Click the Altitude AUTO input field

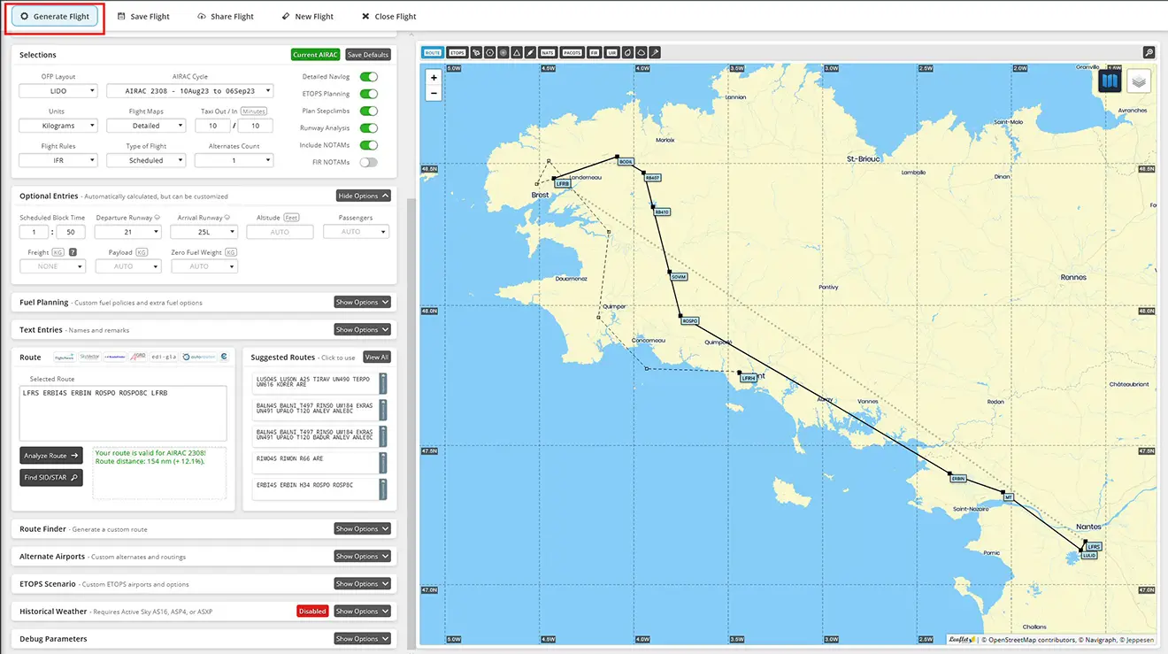tap(280, 232)
